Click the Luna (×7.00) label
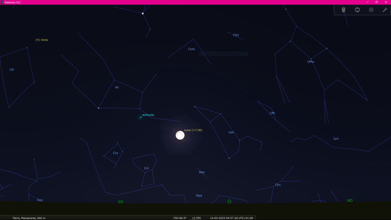This screenshot has width=391, height=220. pos(193,130)
